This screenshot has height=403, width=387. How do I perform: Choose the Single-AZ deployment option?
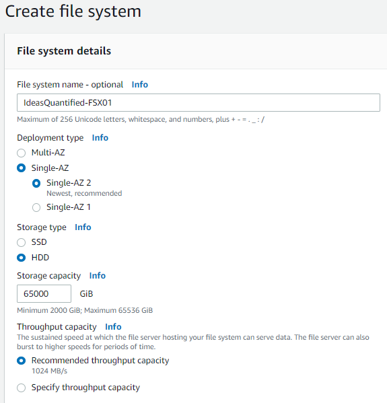21,168
